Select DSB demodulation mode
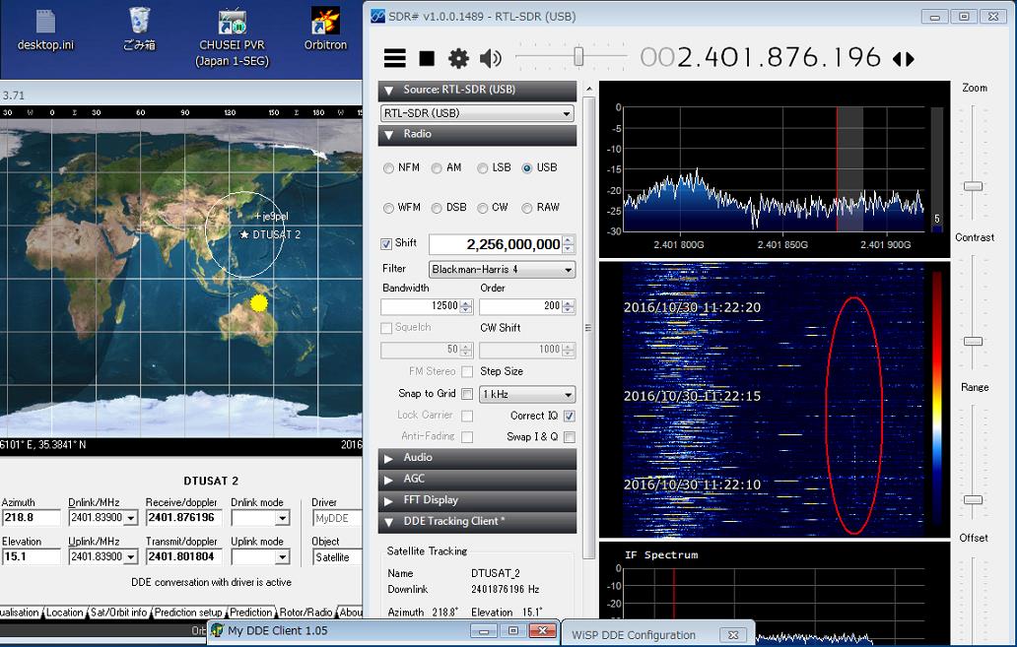Screen dimensions: 1017x647 437,208
